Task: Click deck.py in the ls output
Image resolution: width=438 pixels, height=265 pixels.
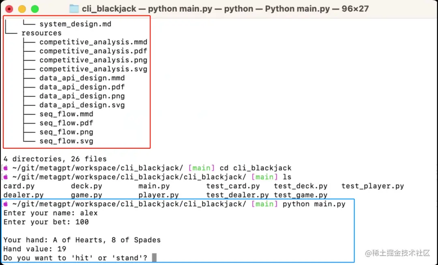Action: click(87, 186)
